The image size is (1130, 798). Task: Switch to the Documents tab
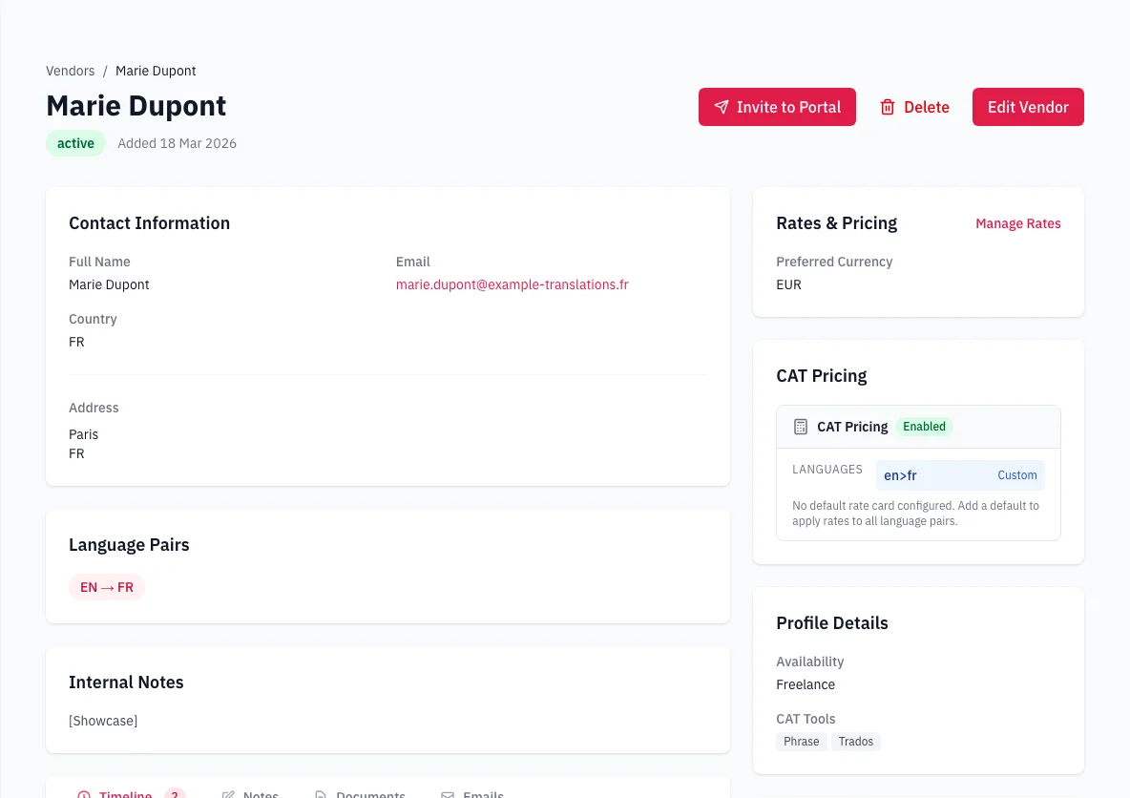tap(372, 794)
